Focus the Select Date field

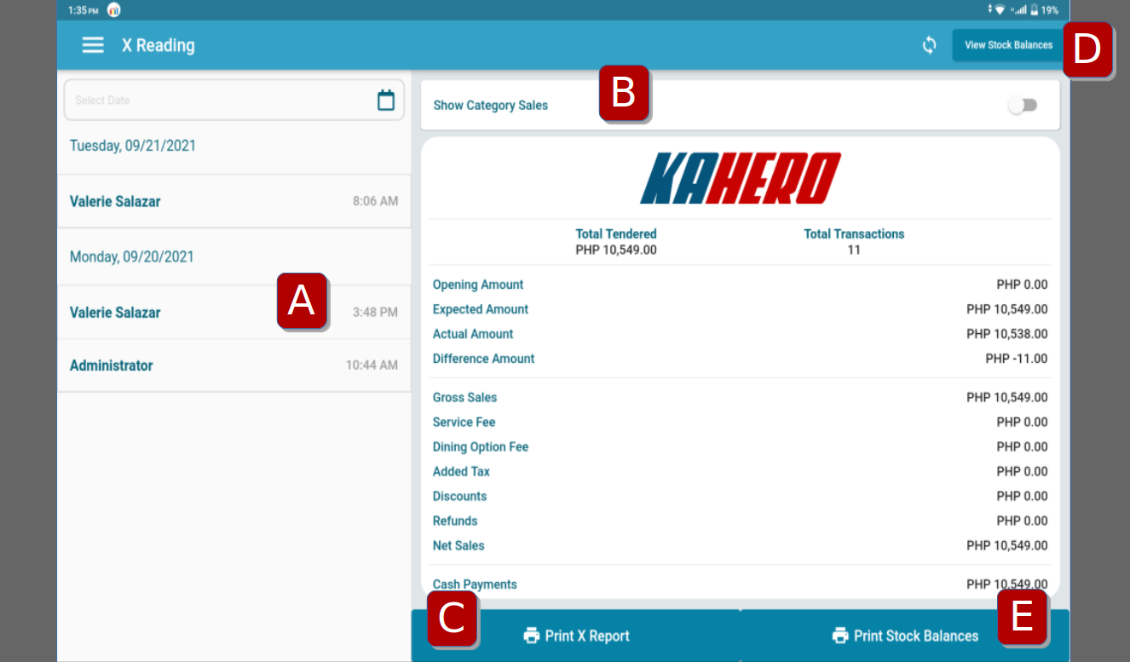pos(234,100)
